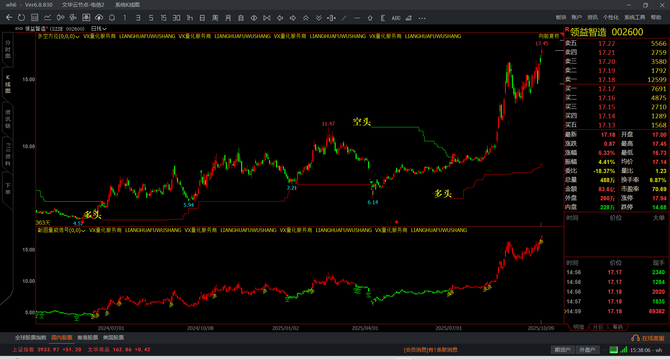Click the back arrow in toolbar
The height and width of the screenshot is (359, 670).
(x=9, y=18)
